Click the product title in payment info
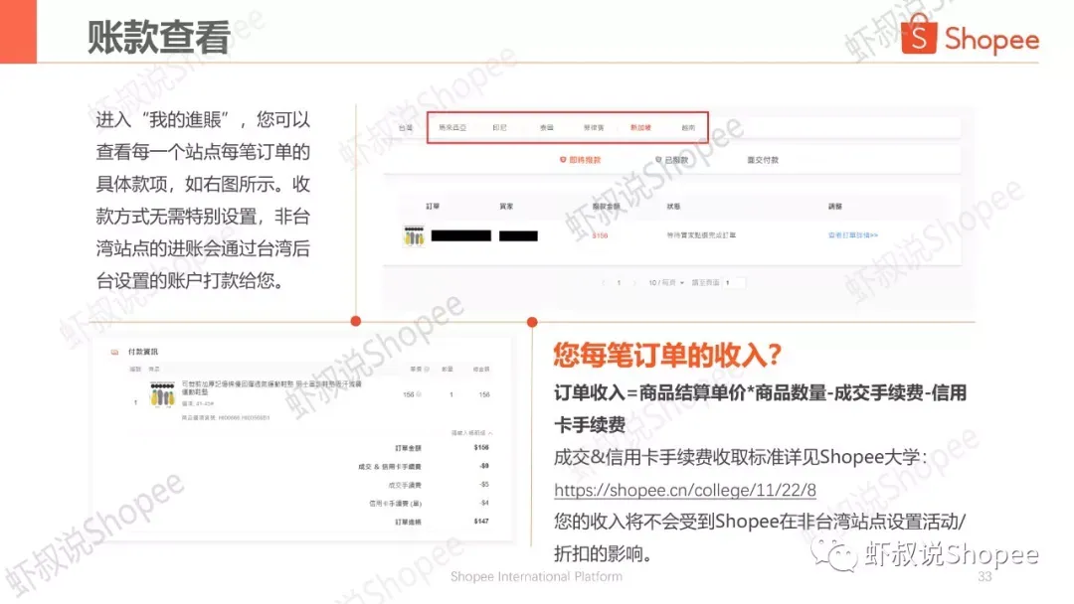 pos(271,387)
